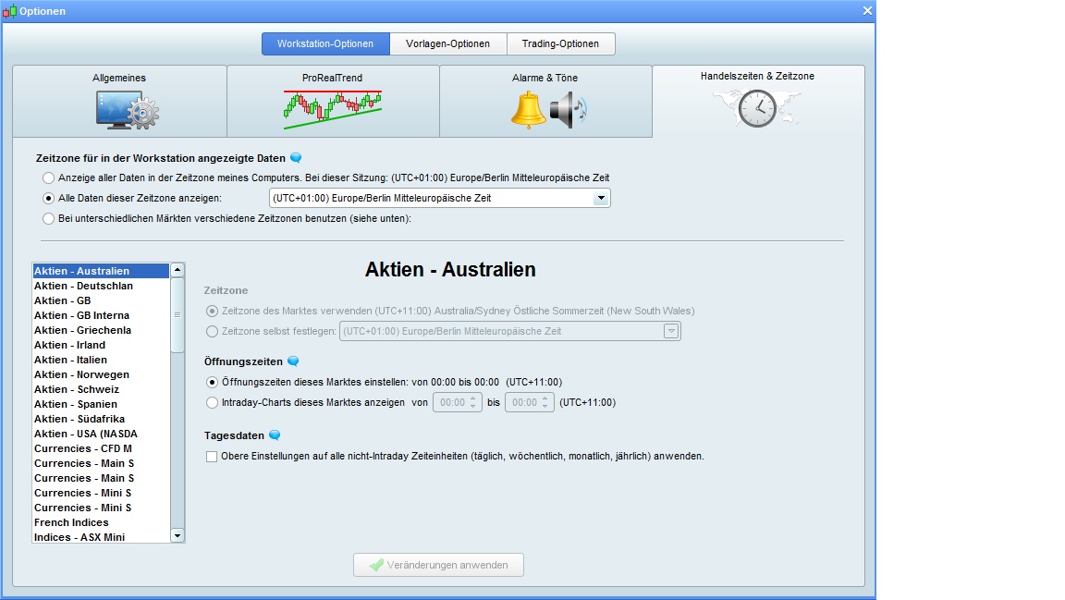Select Aktien - Italien in list
This screenshot has height=600, width=1065.
[101, 361]
